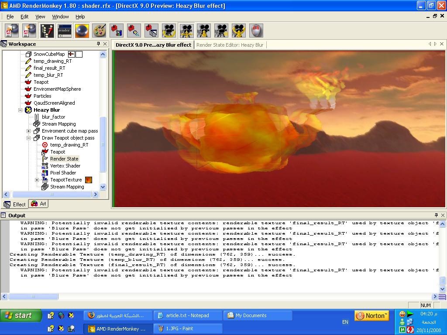Click the tab strip scroll-left arrow
This screenshot has height=335, width=447.
(x=430, y=44)
